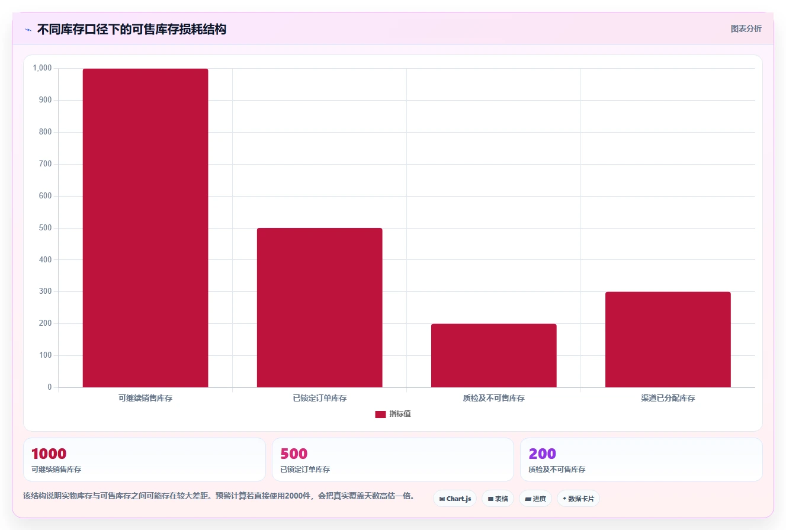Select the 已锁定订单库存 bar

pos(319,307)
